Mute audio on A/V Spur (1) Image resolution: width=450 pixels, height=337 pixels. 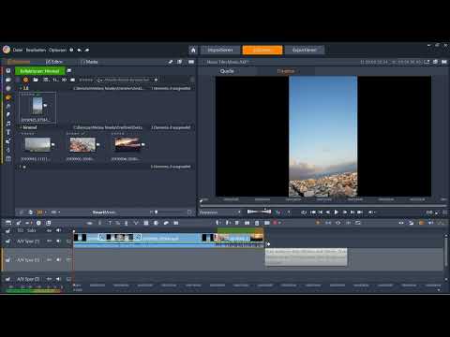[58, 241]
